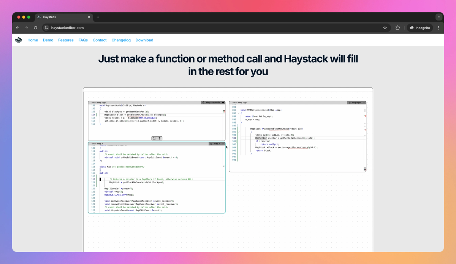
Task: Click line number 119 in map.h editor
Action: pos(93,179)
